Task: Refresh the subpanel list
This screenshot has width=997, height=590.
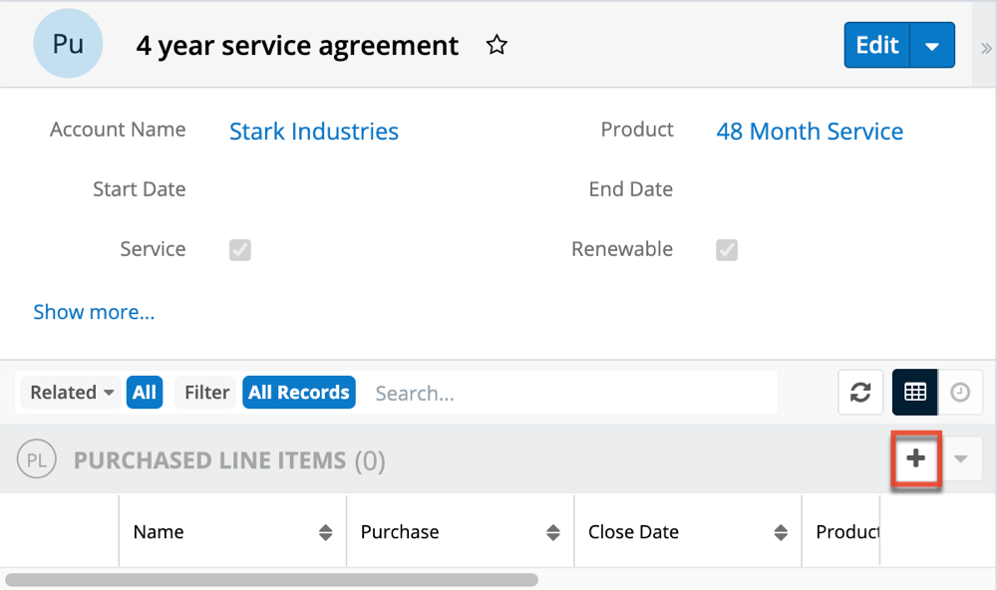Action: pyautogui.click(x=859, y=393)
